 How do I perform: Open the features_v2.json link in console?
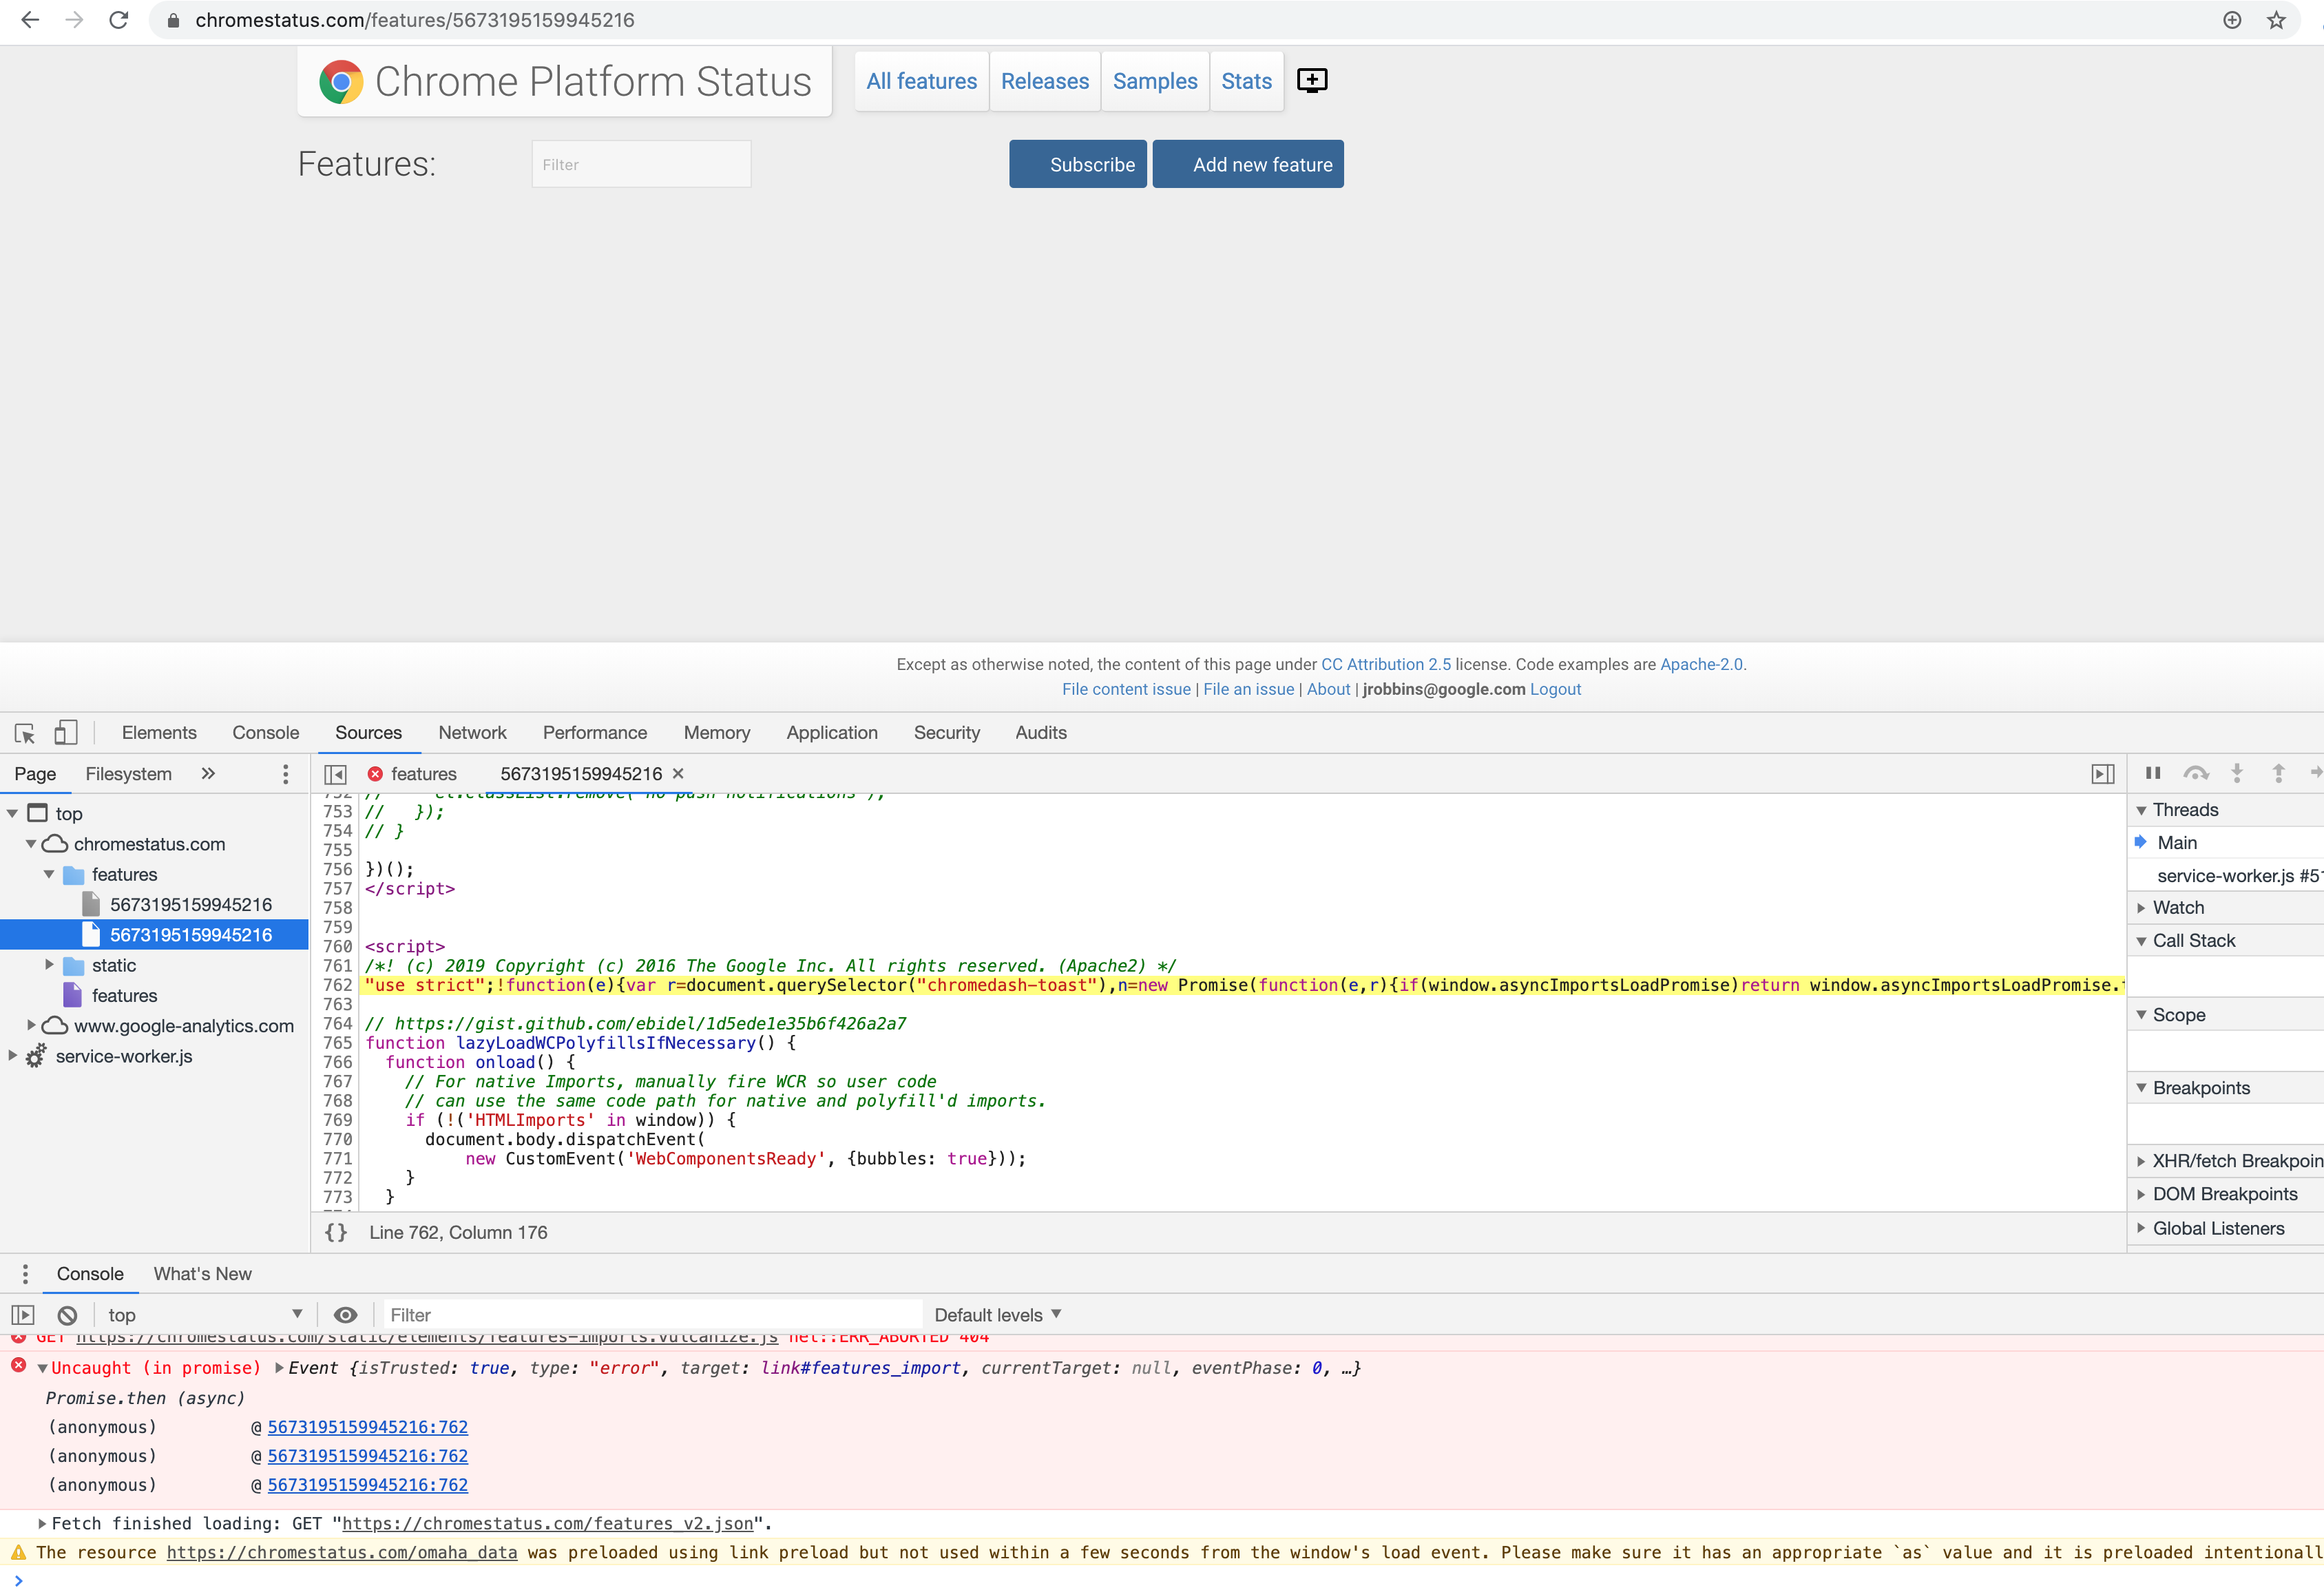tap(548, 1523)
